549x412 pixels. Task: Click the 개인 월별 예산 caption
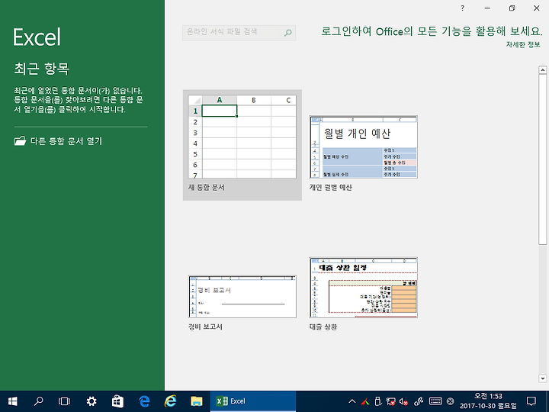(x=330, y=188)
